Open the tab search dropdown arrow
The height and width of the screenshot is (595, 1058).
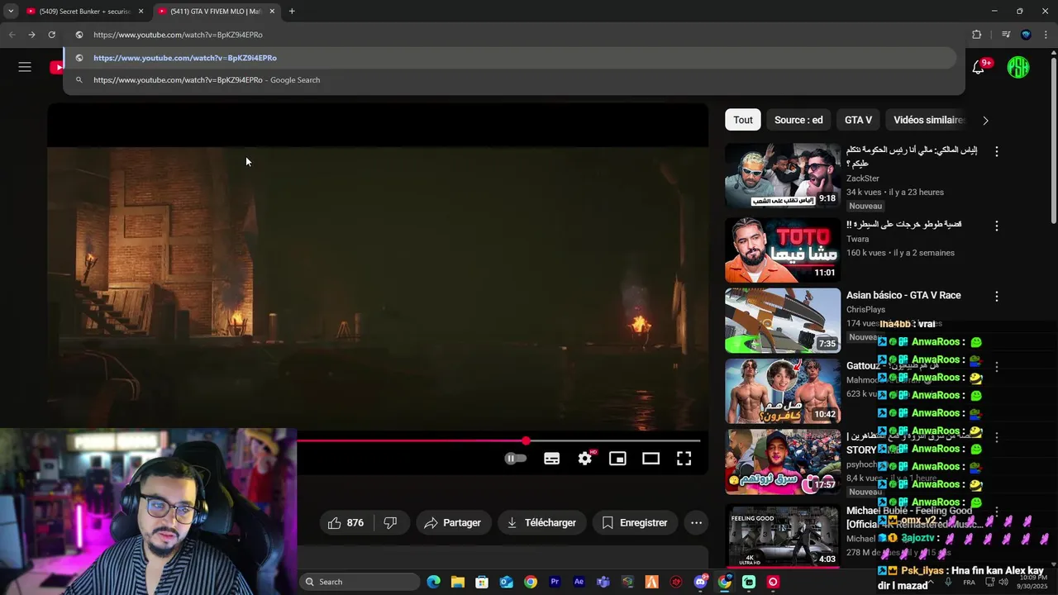pos(11,12)
